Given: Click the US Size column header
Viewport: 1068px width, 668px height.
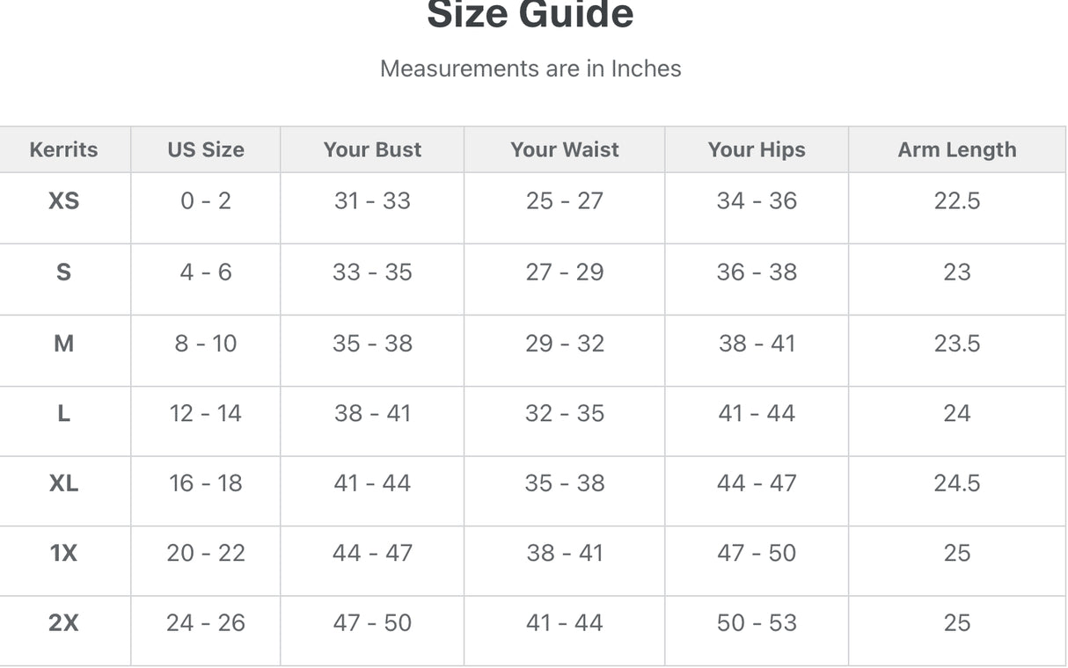Looking at the screenshot, I should pyautogui.click(x=205, y=149).
